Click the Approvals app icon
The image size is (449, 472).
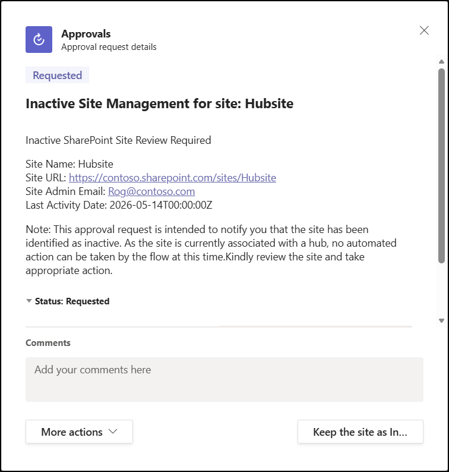click(39, 39)
